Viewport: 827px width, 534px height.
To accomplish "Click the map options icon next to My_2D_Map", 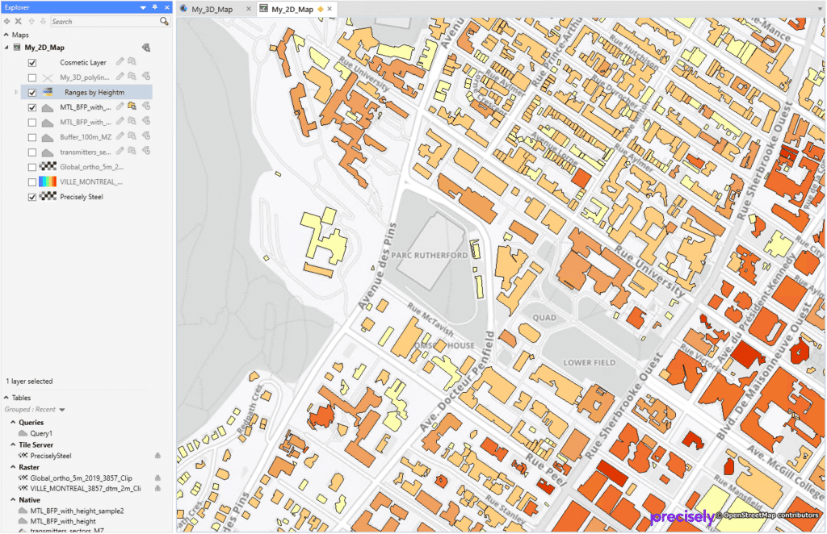I will pyautogui.click(x=146, y=46).
